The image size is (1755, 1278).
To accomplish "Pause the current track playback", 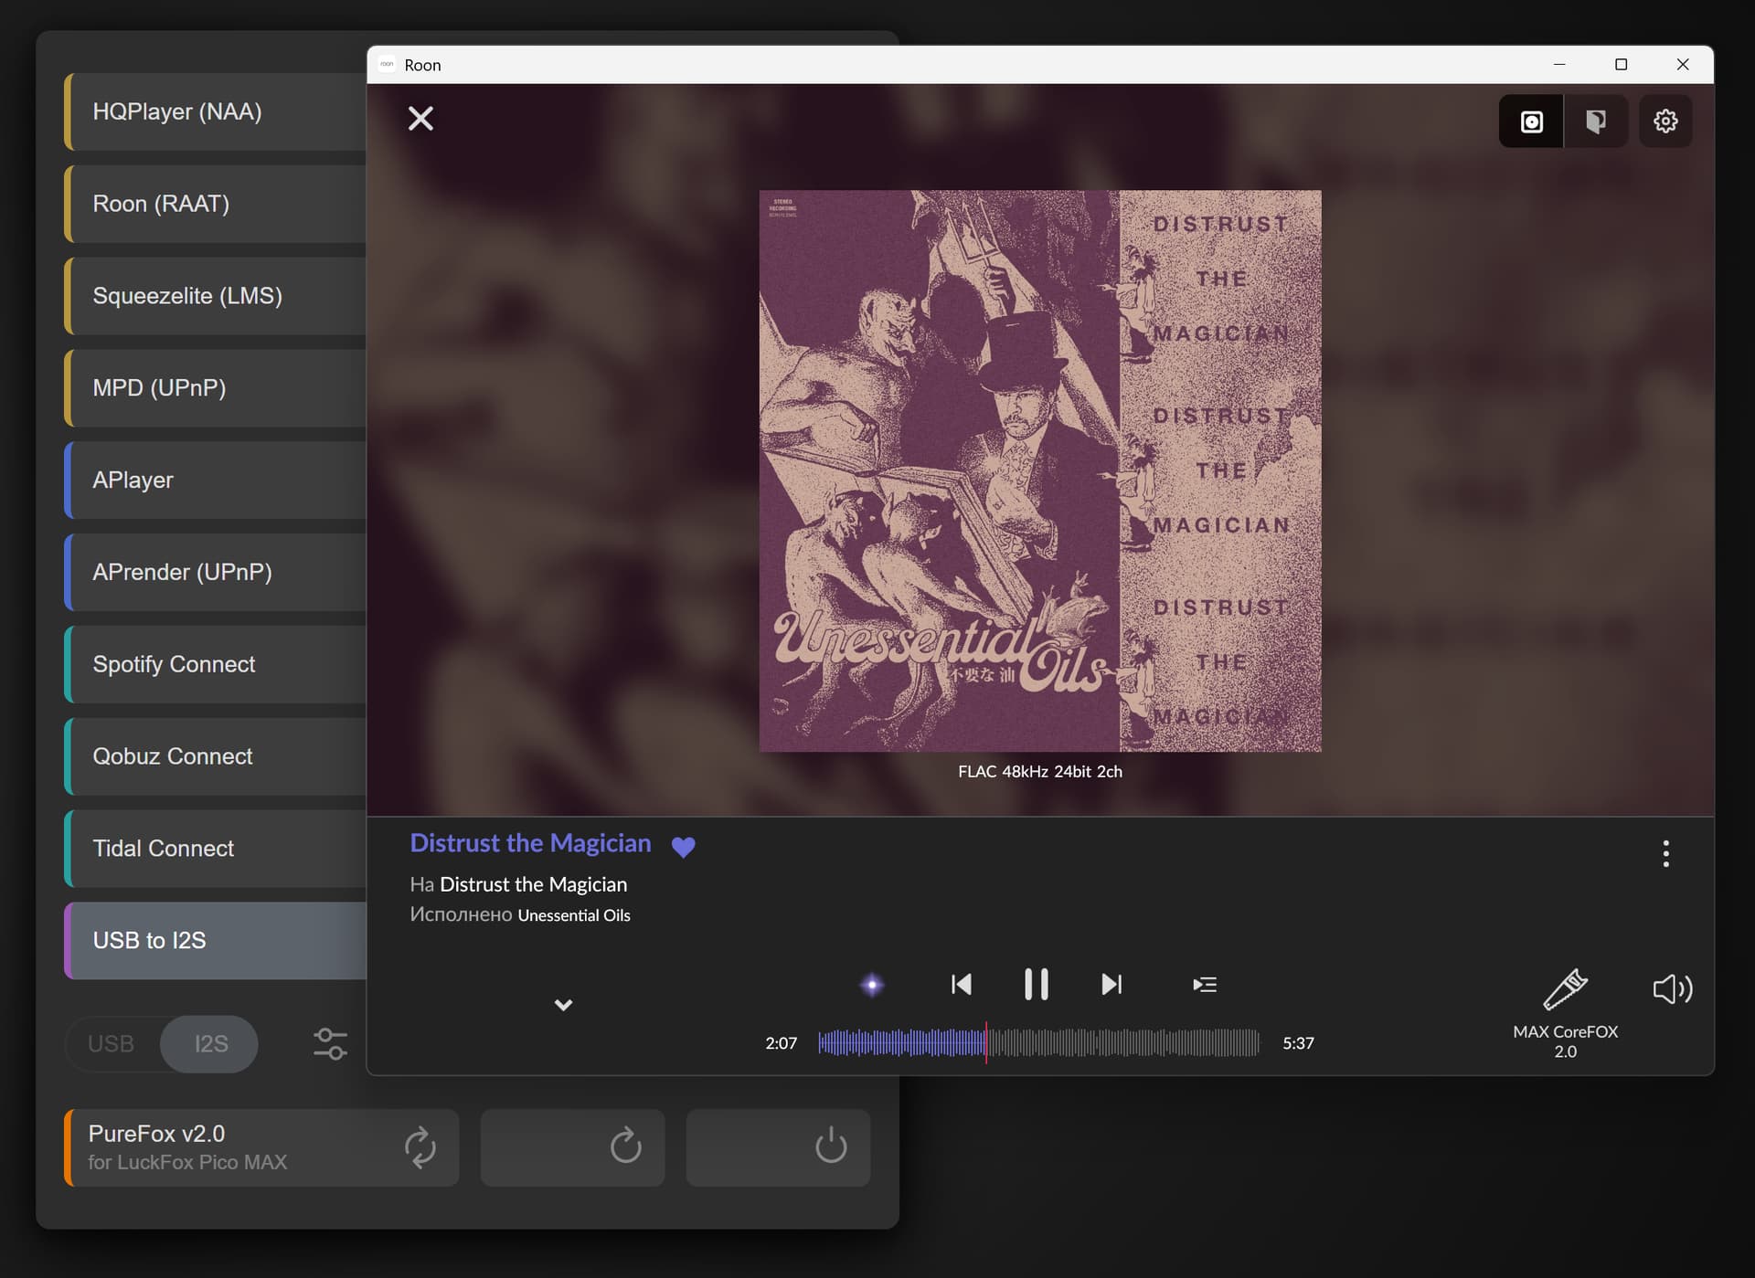I will pos(1036,984).
